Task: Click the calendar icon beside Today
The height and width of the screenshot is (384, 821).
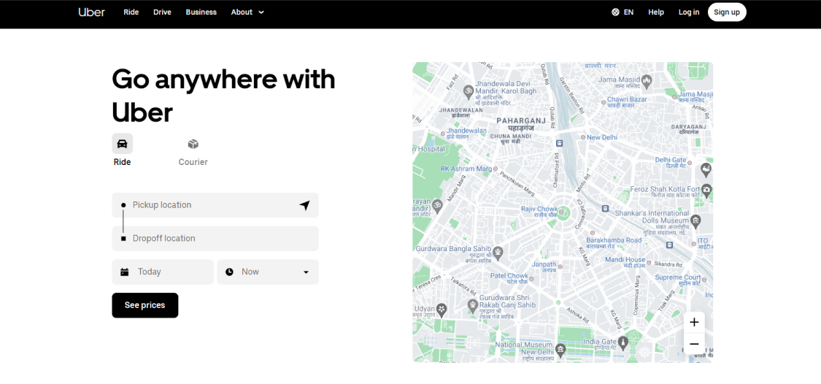Action: (125, 272)
